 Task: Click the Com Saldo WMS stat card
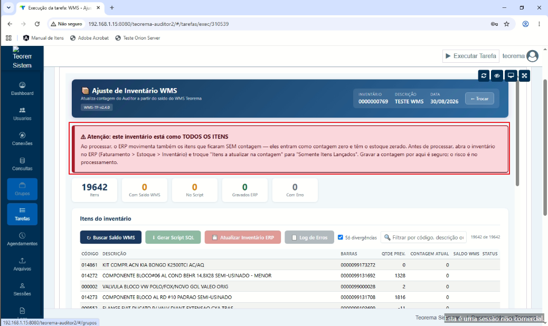(x=144, y=190)
